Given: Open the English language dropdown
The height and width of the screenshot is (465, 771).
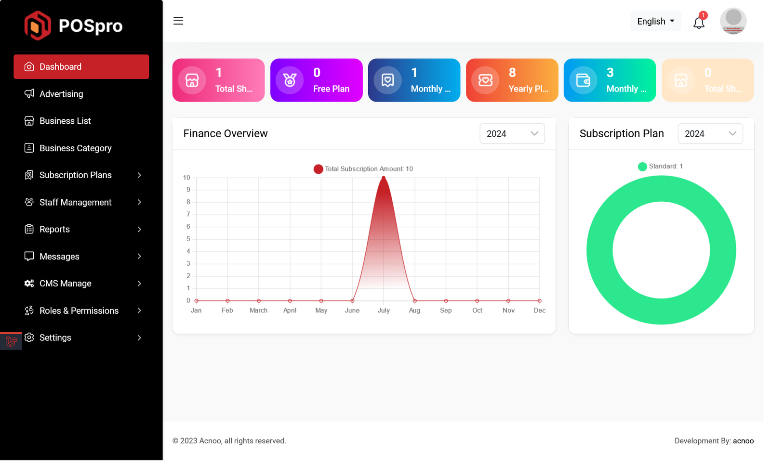Looking at the screenshot, I should [655, 21].
